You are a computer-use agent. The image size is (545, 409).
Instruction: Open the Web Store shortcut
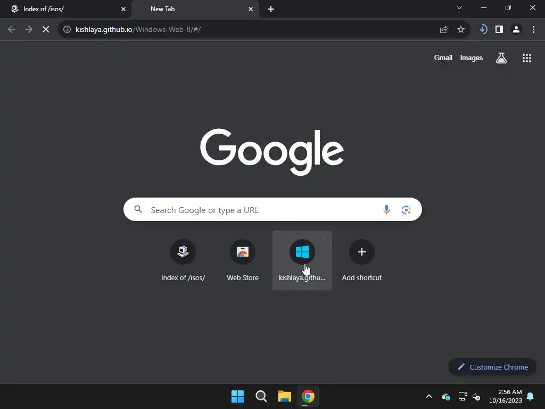pos(243,260)
